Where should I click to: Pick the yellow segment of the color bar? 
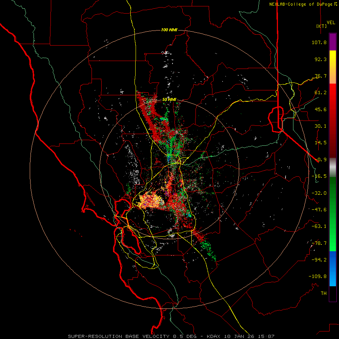coord(333,63)
